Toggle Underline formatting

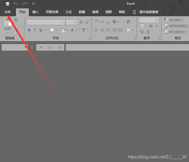pos(41,30)
